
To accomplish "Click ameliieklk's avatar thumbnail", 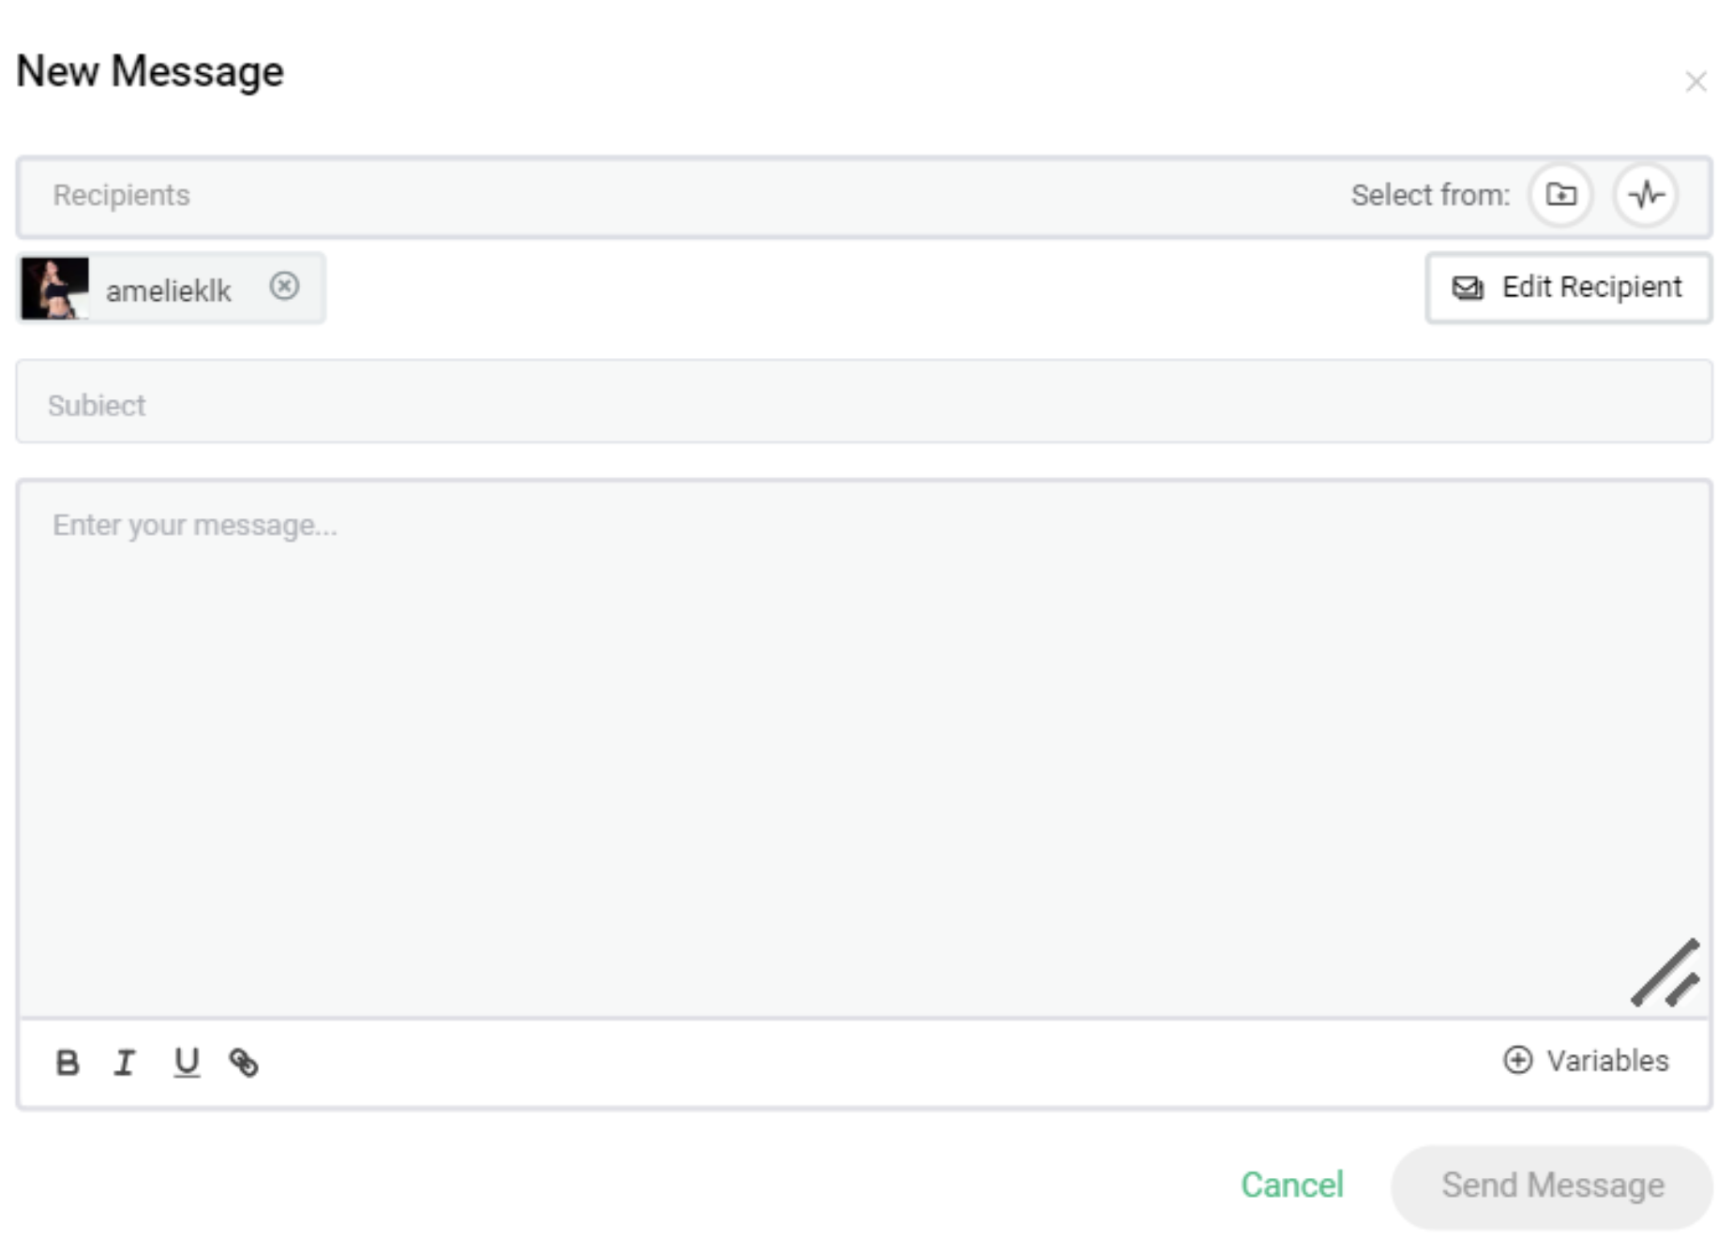I will click(x=55, y=289).
